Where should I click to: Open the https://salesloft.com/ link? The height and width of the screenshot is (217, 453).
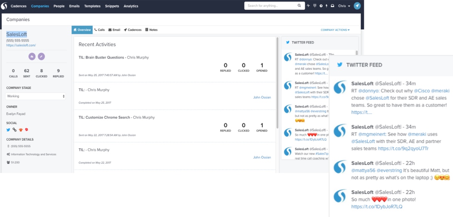point(21,45)
